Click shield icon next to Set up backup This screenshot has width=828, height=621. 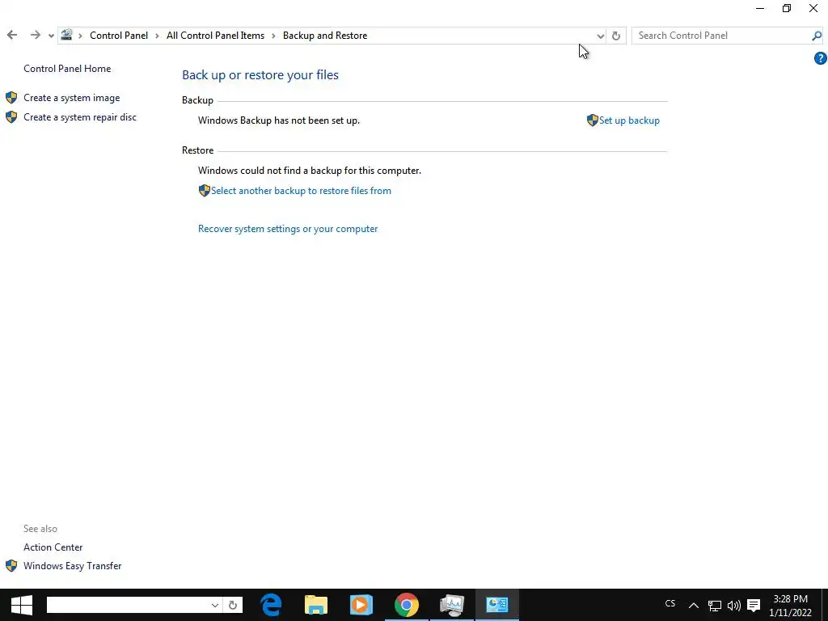(x=593, y=120)
